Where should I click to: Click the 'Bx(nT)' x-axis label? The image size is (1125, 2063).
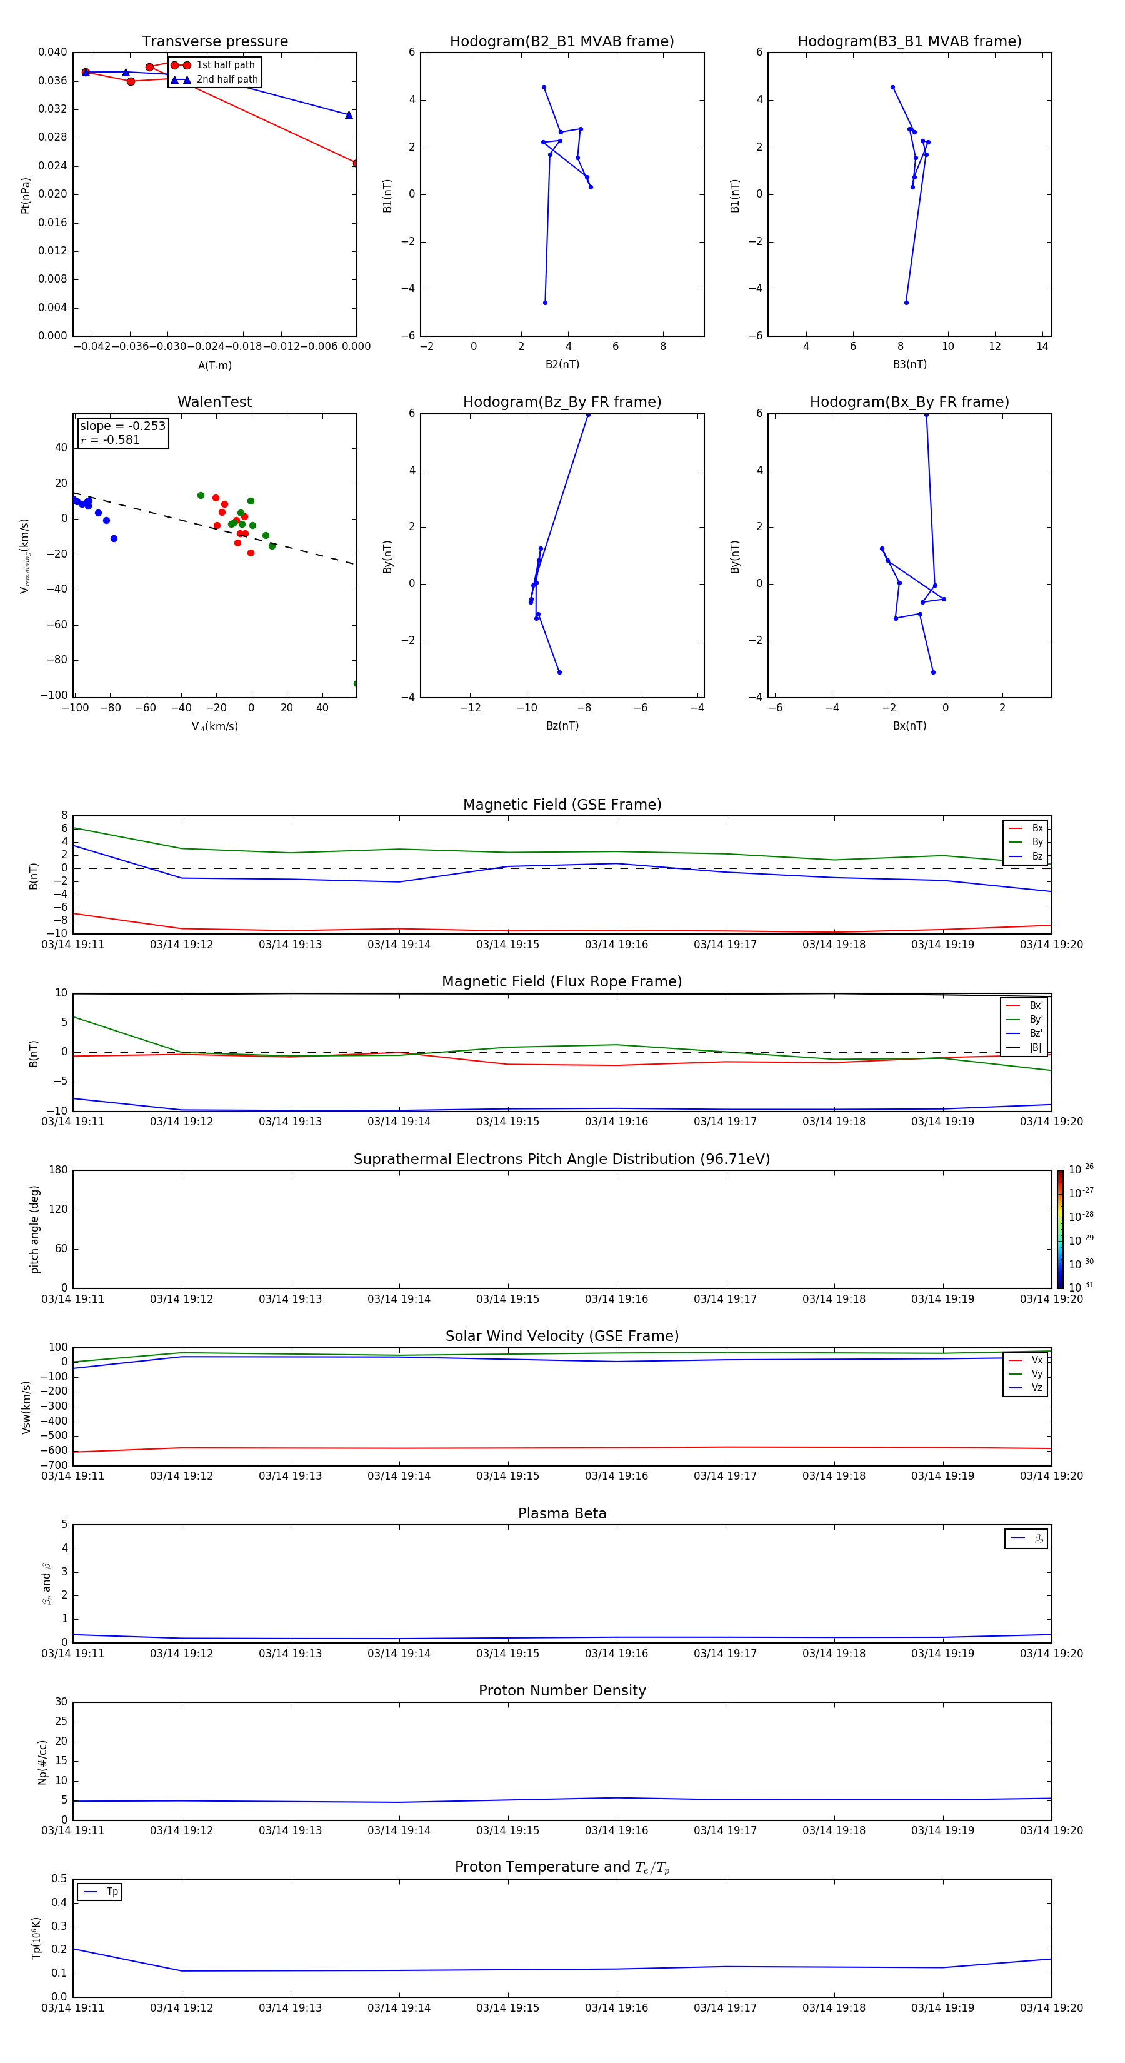point(909,726)
